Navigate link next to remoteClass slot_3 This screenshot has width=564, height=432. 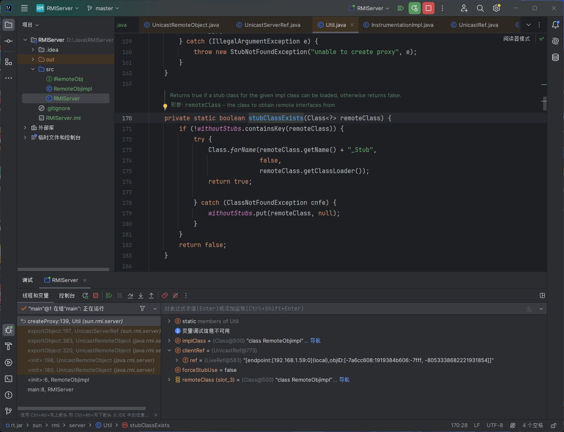[344, 380]
